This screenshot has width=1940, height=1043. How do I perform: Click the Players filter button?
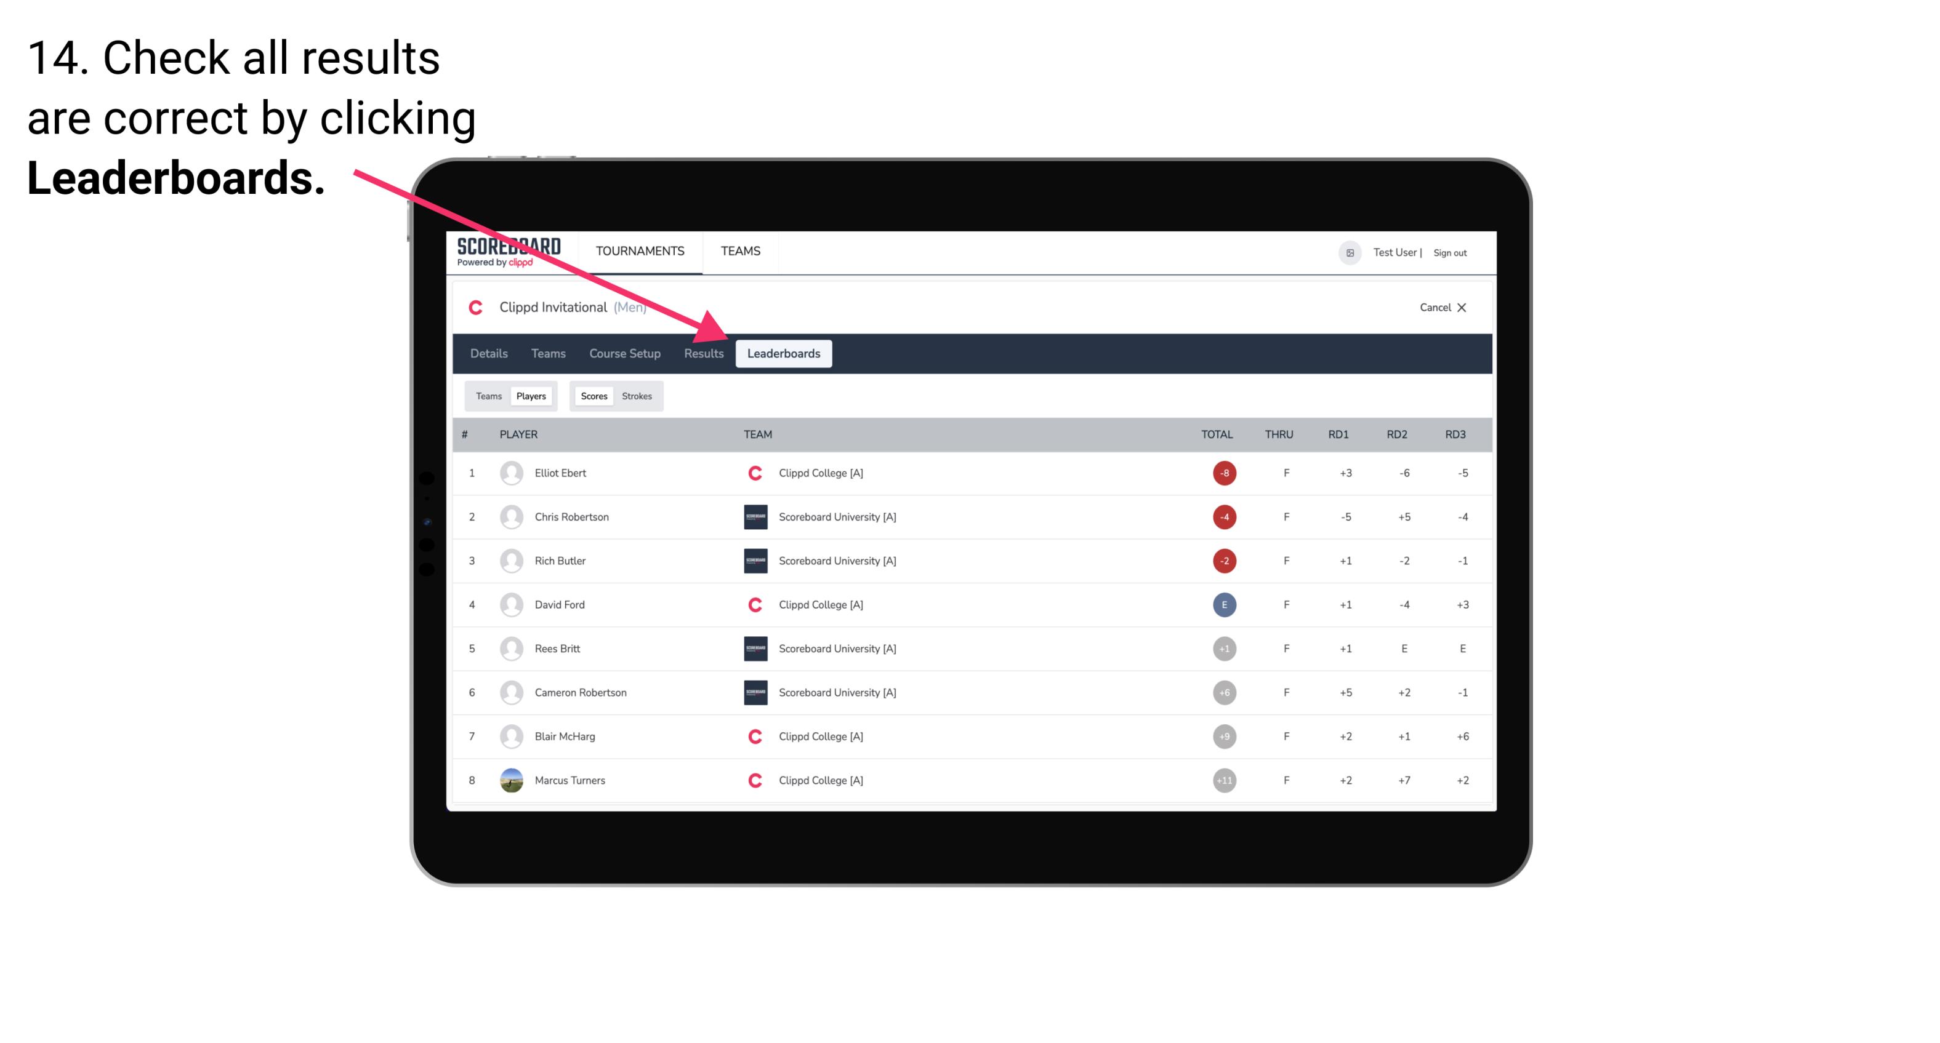click(x=529, y=396)
